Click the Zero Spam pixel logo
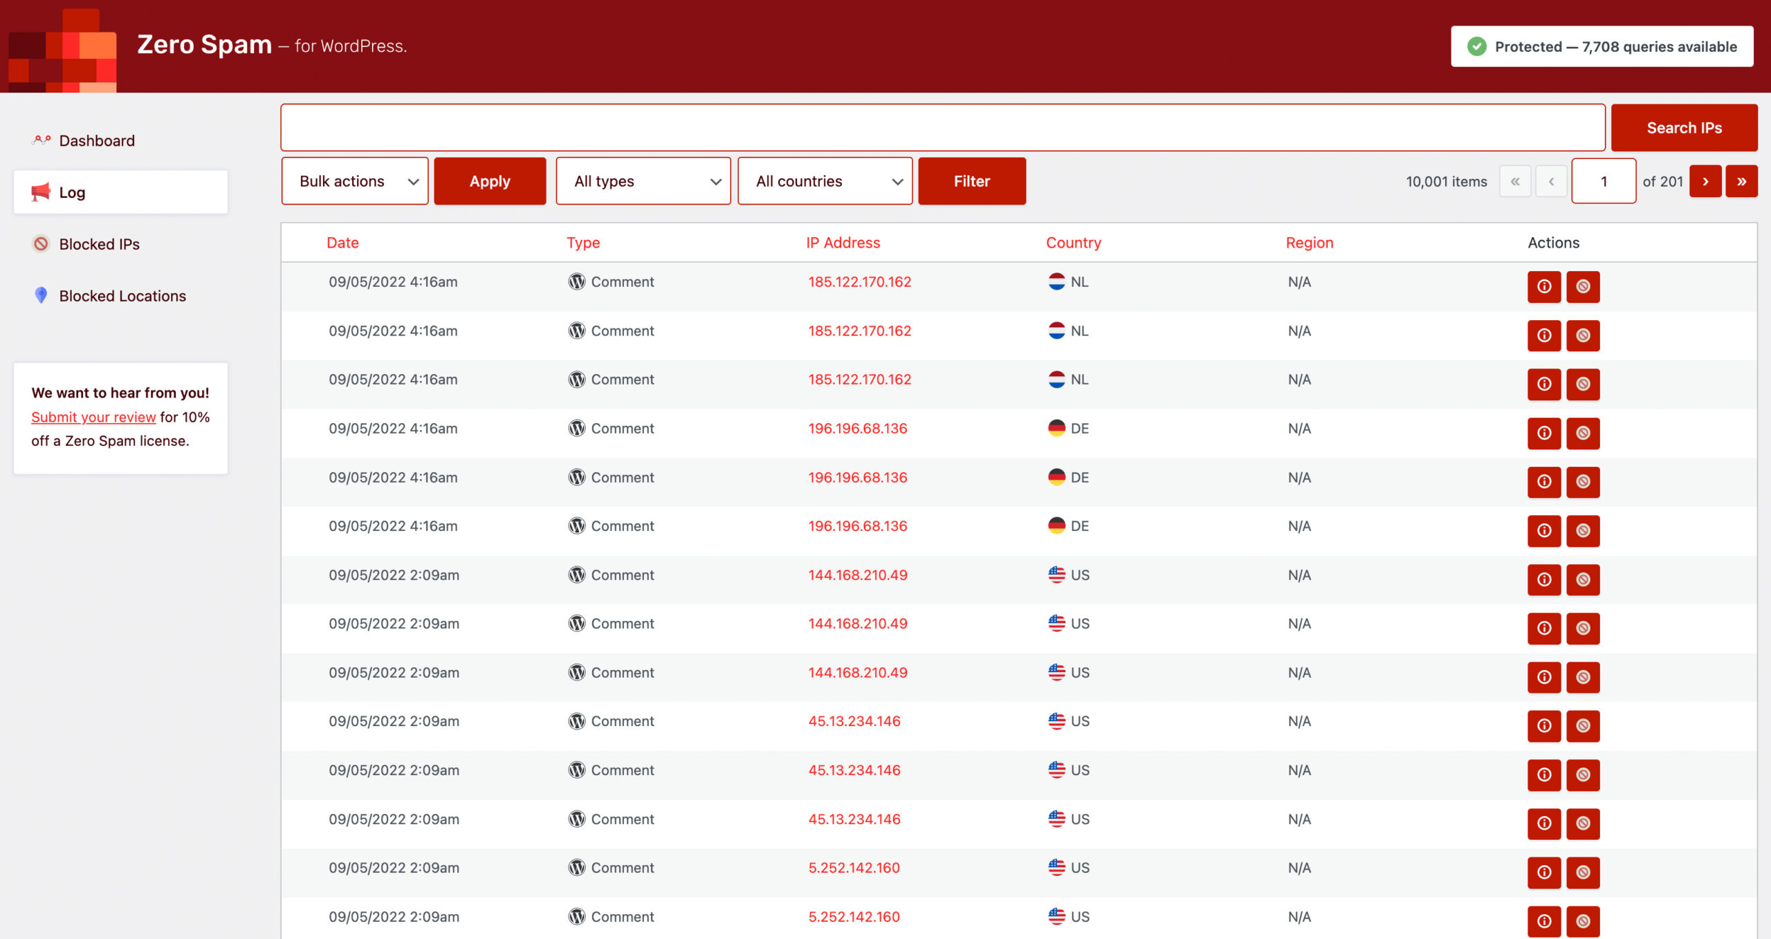Viewport: 1771px width, 939px height. point(62,50)
